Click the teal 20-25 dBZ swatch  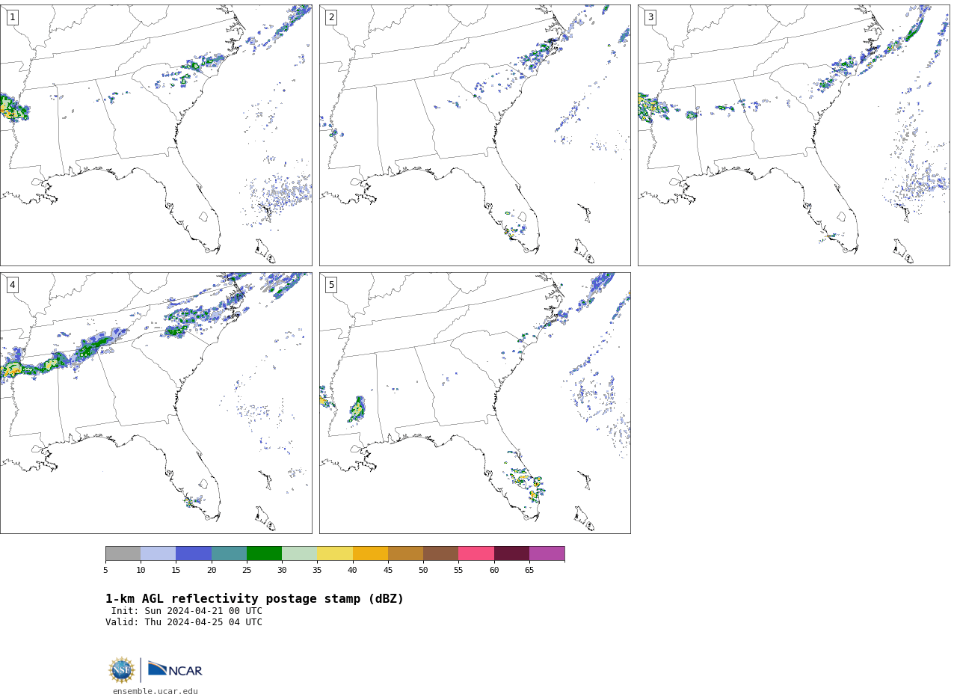(x=229, y=553)
